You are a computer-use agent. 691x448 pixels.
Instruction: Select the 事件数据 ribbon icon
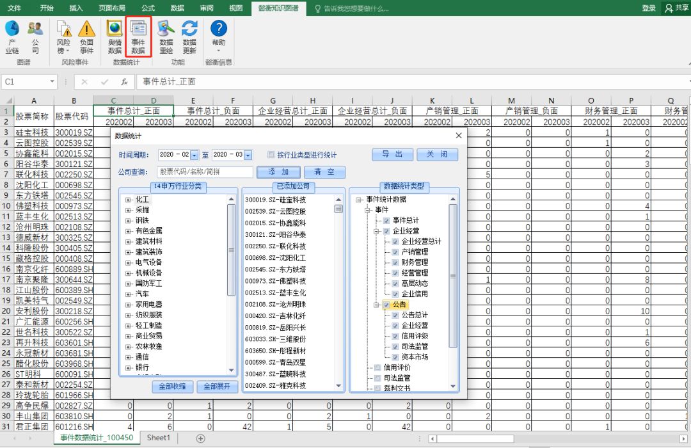[x=139, y=35]
